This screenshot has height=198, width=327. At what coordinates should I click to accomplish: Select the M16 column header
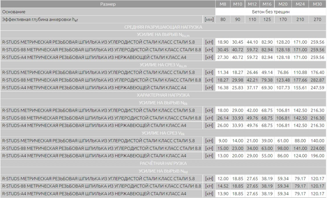[267, 4]
